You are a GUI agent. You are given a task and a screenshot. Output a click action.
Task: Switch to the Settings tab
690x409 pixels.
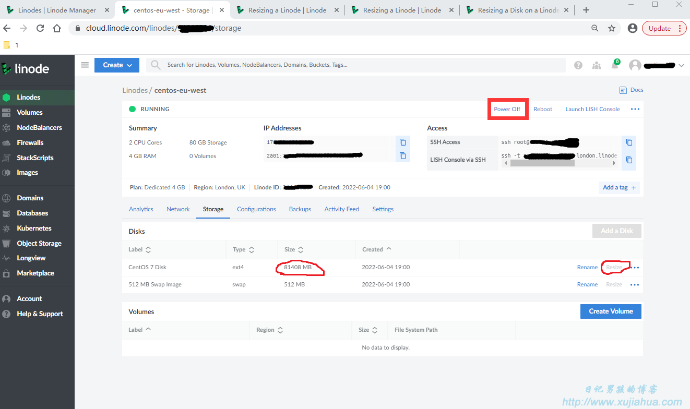coord(383,209)
